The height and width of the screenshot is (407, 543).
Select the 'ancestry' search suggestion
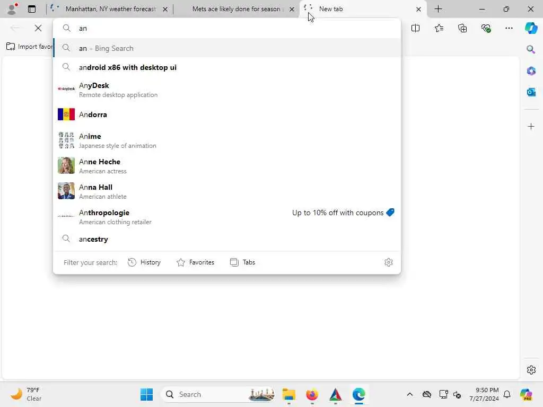[227, 239]
